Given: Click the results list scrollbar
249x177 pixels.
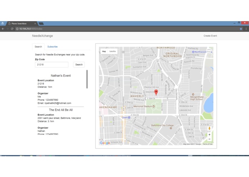Looking at the screenshot, I should coord(87,79).
